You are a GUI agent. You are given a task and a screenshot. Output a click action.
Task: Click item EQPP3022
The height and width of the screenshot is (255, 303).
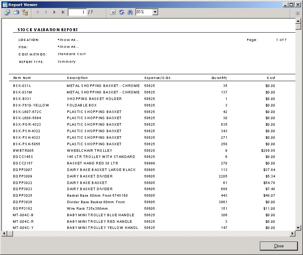tap(22, 183)
